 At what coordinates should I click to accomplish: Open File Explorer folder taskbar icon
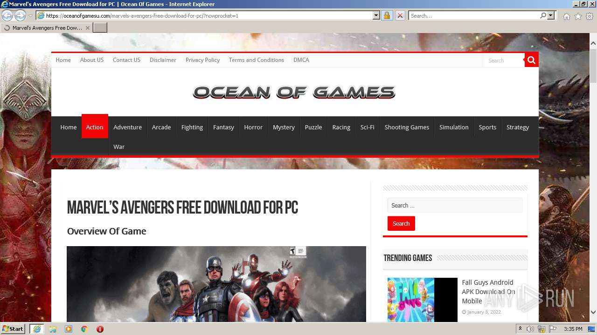point(53,329)
